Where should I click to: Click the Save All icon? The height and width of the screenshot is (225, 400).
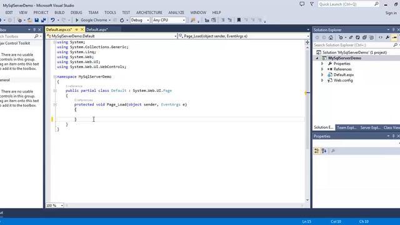click(x=43, y=20)
